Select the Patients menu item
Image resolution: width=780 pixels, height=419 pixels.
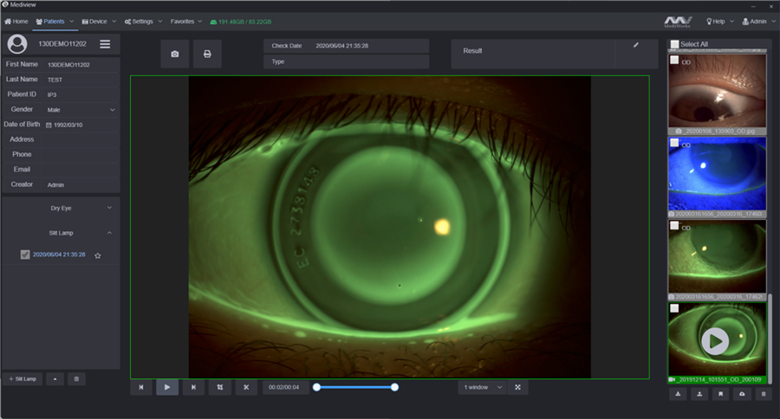pyautogui.click(x=50, y=22)
